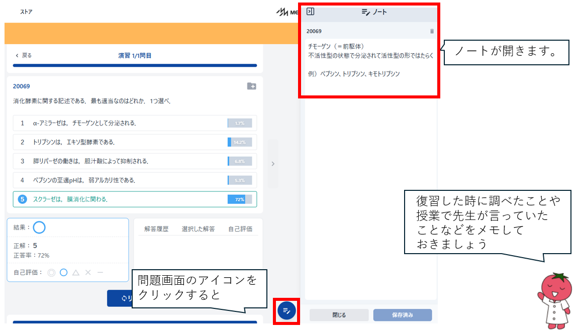Select the double circle self-evaluation
The width and height of the screenshot is (579, 335).
(x=51, y=273)
